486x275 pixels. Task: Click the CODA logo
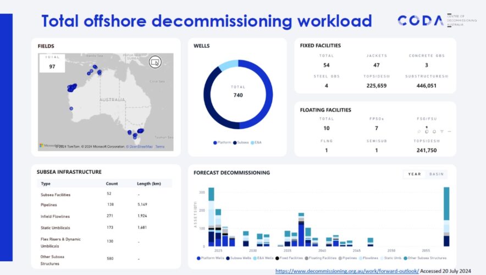pyautogui.click(x=421, y=21)
